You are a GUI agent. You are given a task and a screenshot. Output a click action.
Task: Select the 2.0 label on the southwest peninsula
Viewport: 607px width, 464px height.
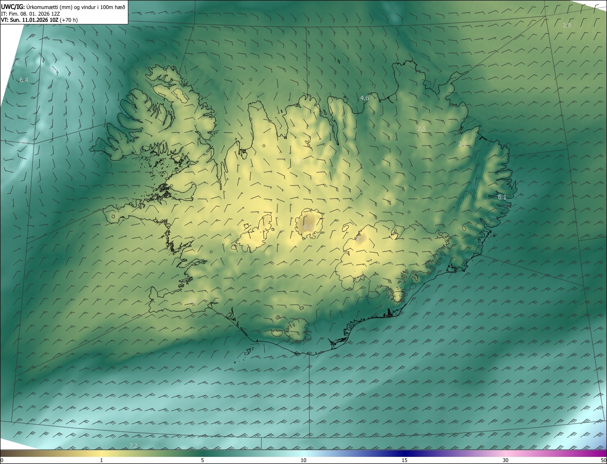click(192, 301)
